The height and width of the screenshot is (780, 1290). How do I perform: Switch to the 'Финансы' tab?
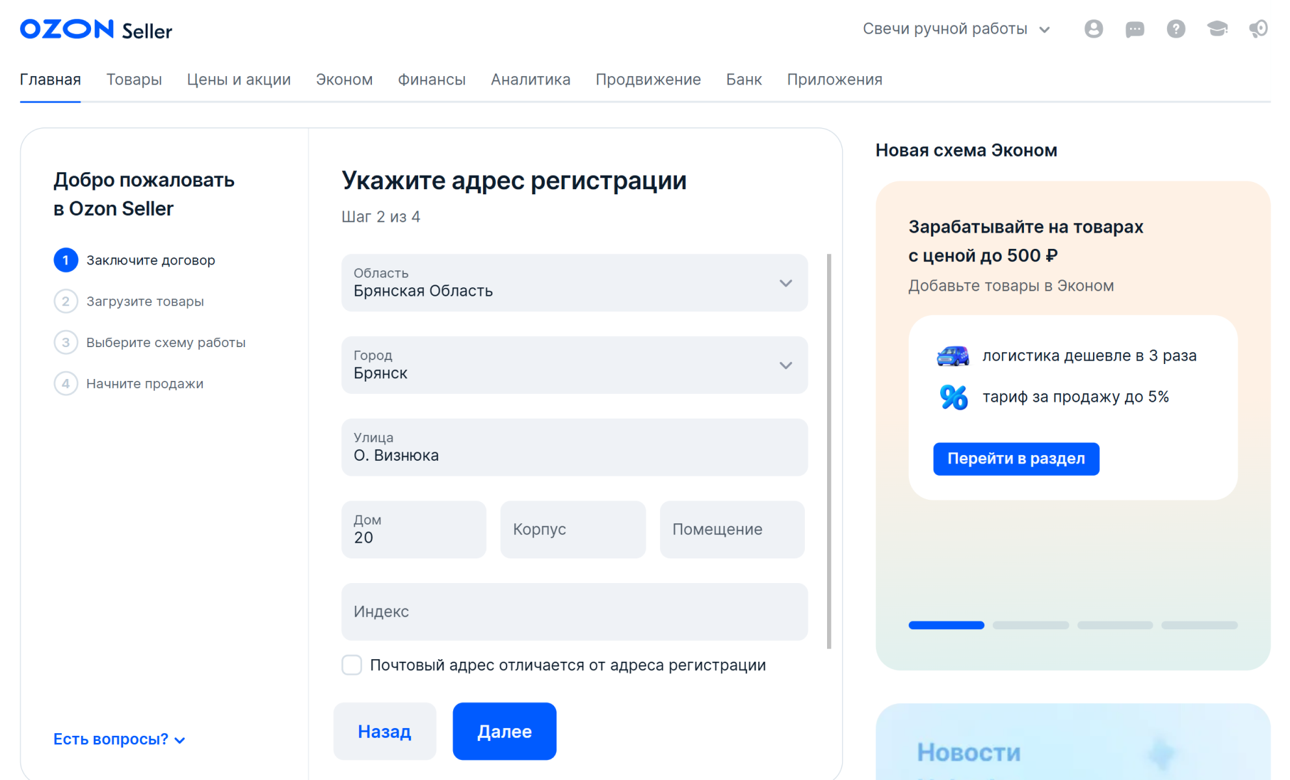432,79
